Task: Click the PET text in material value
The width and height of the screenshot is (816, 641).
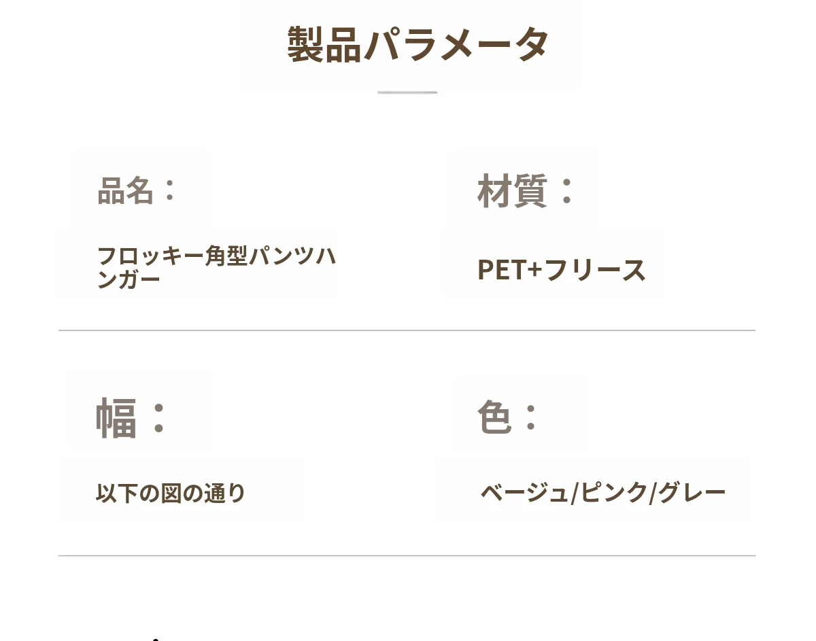Action: tap(501, 270)
